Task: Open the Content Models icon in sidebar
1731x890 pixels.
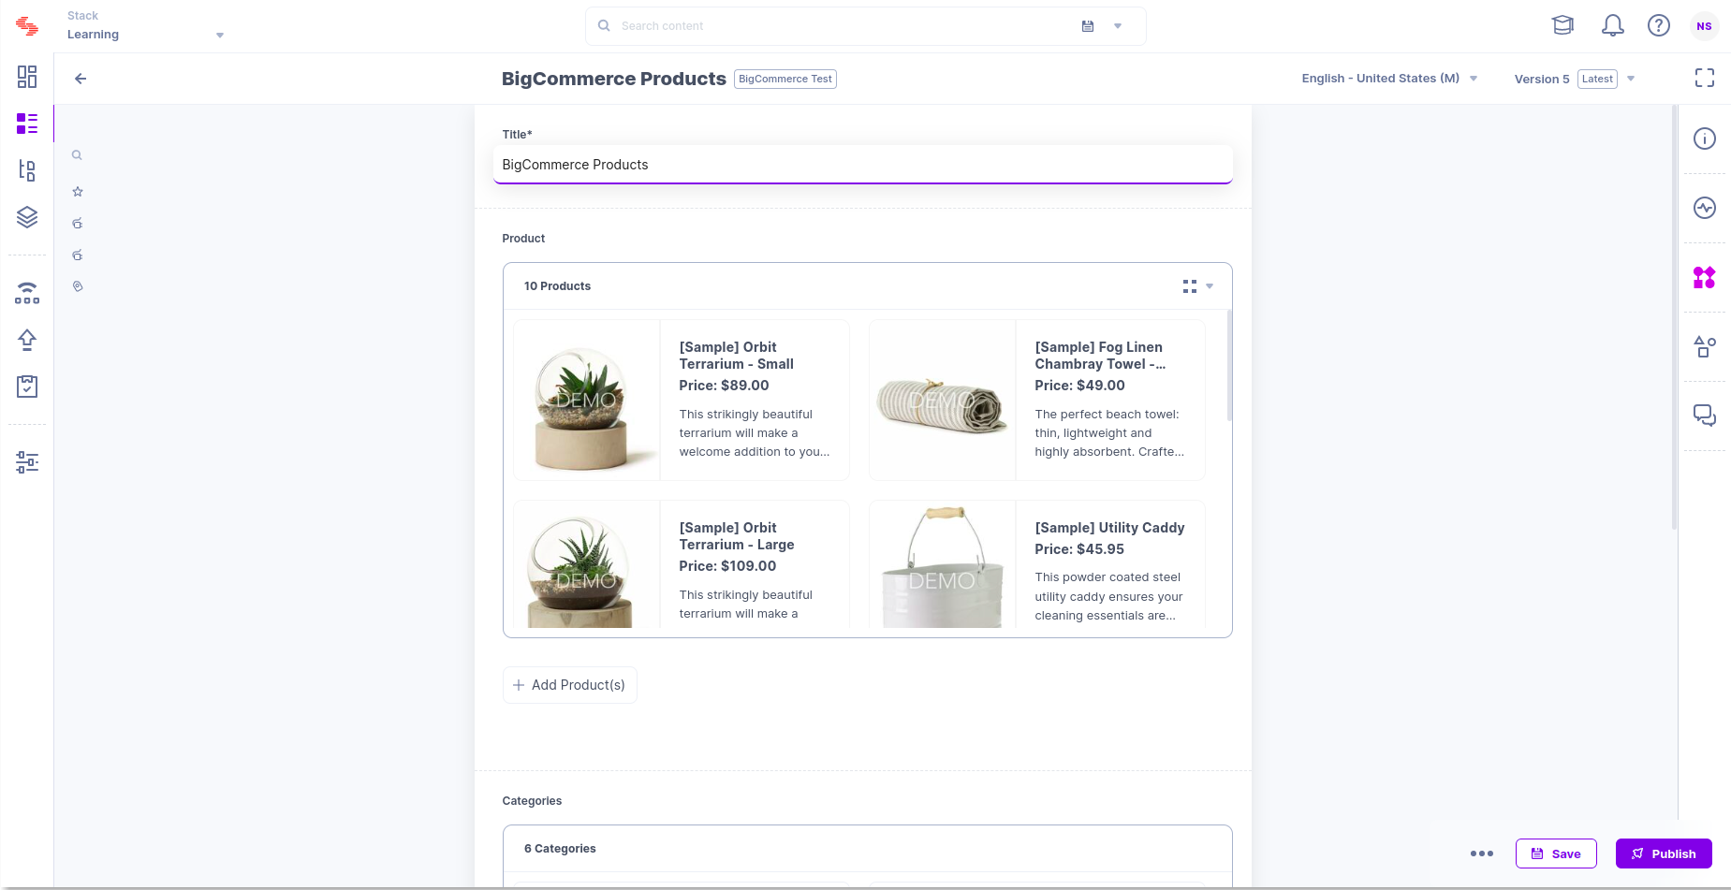Action: (x=27, y=170)
